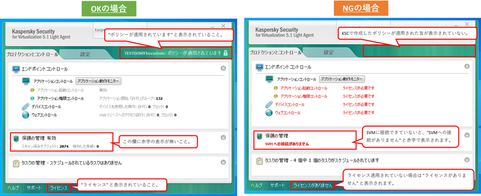Click red ウェブコントロール label in NG window
This screenshot has height=196, width=481.
pyautogui.click(x=288, y=113)
